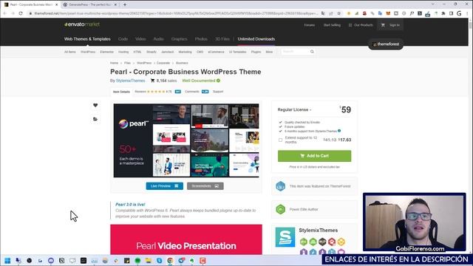
Task: Add item to collection via folder icon
Action: click(x=95, y=119)
